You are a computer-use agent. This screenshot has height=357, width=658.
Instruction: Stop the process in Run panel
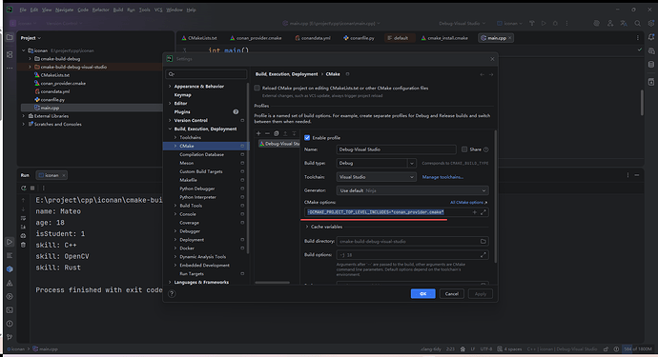(32, 188)
